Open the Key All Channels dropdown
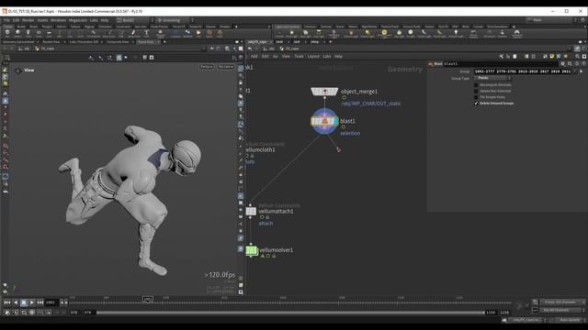This screenshot has height=330, width=588. tap(562, 310)
